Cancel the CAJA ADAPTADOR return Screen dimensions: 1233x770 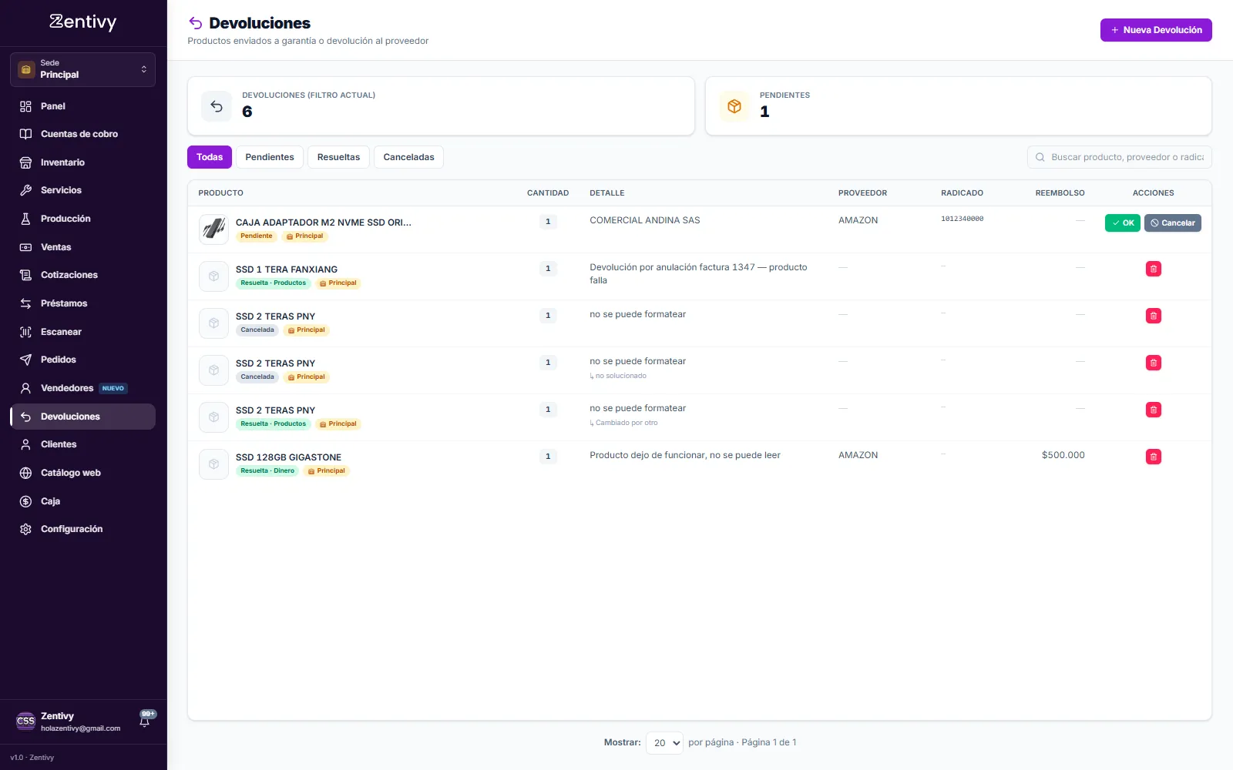point(1172,223)
